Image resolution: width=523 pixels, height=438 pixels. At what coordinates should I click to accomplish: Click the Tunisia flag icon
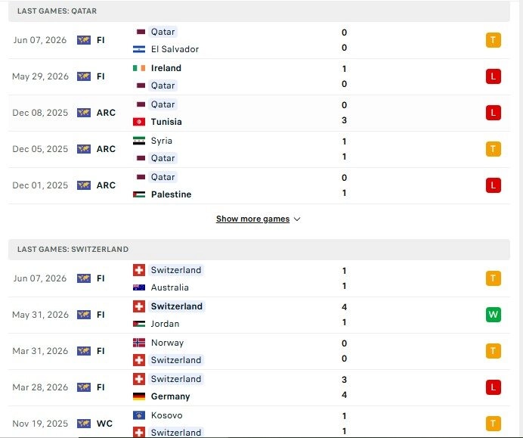[x=139, y=122]
